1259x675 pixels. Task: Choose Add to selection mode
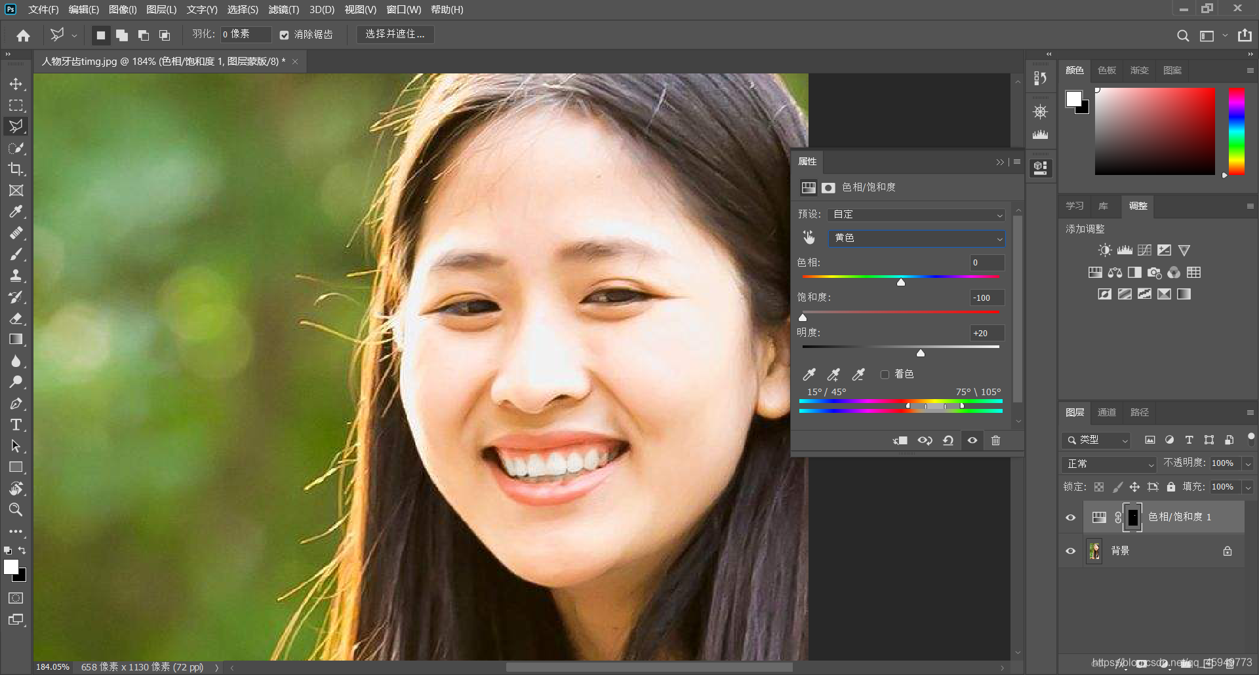(122, 35)
